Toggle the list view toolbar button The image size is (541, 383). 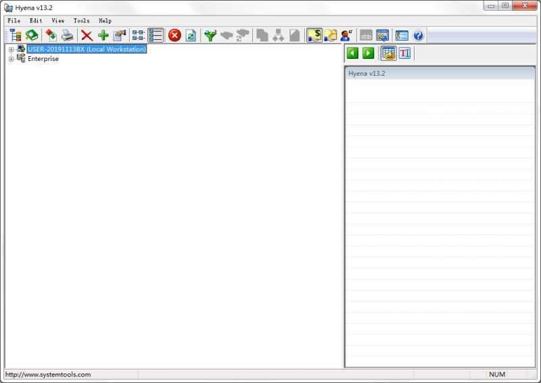[x=156, y=36]
